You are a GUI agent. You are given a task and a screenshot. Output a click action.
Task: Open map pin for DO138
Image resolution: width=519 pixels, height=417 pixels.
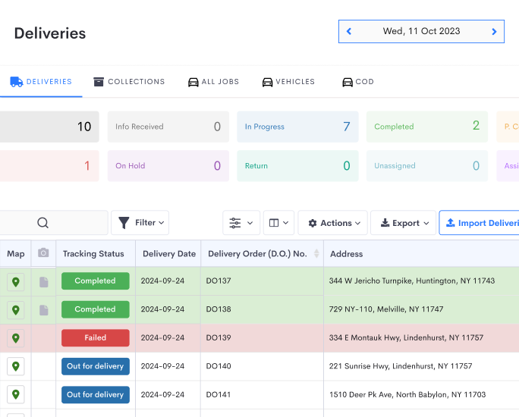click(x=16, y=310)
